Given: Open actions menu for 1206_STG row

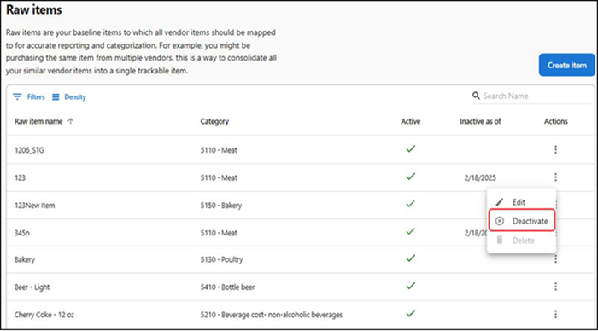Looking at the screenshot, I should click(555, 149).
